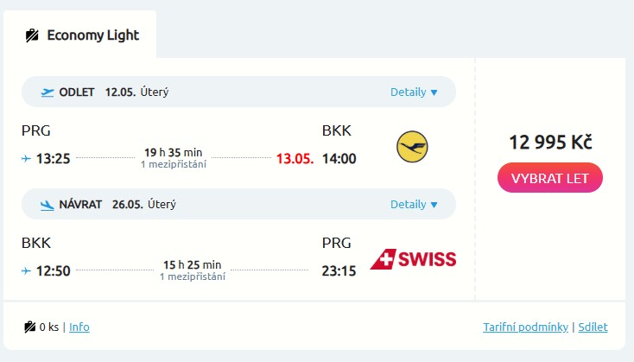Click the Lufthansa airline logo
The height and width of the screenshot is (362, 634).
click(412, 147)
